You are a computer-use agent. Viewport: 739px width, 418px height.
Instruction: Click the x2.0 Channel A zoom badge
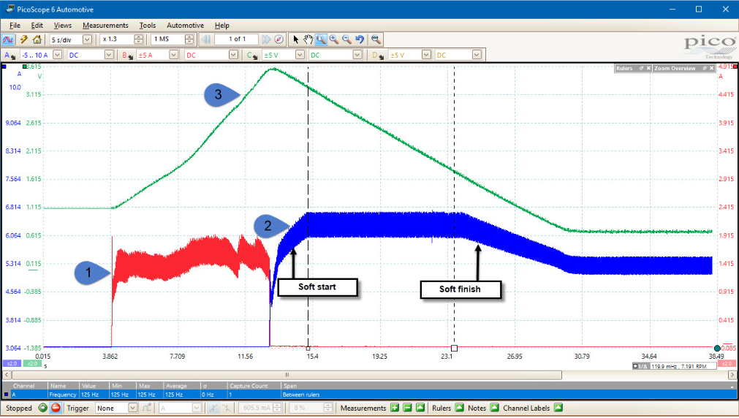coord(11,364)
